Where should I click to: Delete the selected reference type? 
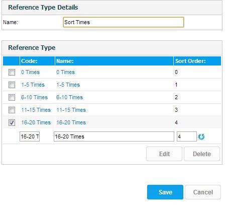point(202,154)
